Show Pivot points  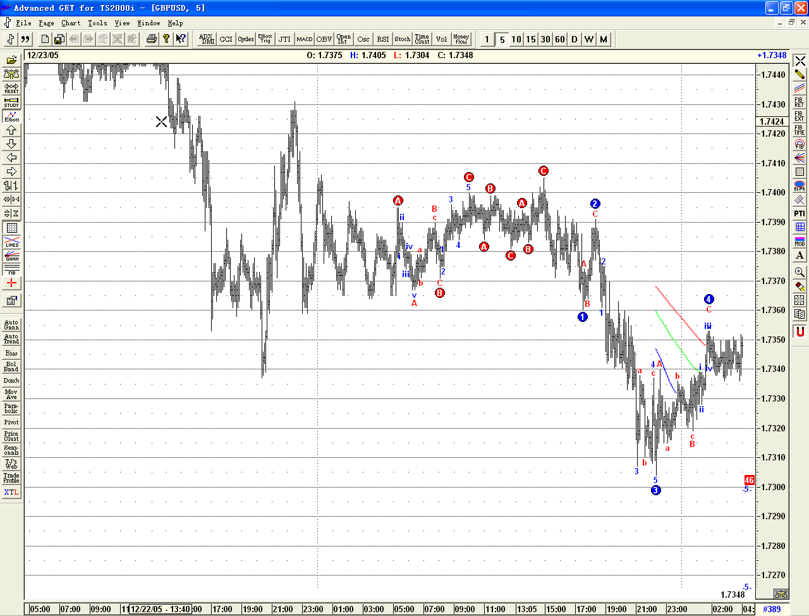pos(11,422)
